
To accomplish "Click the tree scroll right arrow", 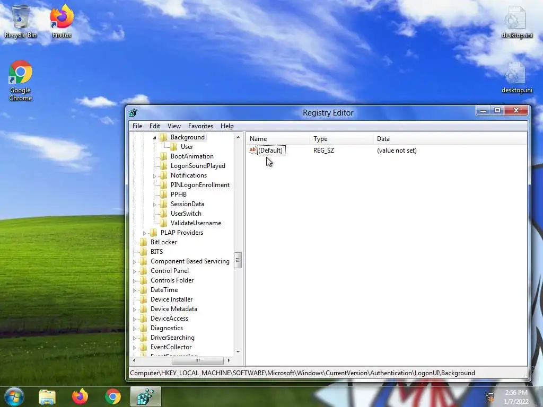I will [229, 360].
